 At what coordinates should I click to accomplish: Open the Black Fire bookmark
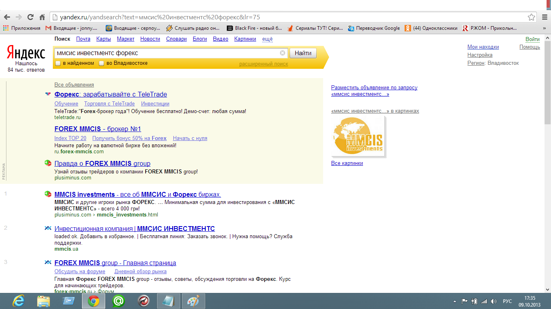click(x=255, y=28)
